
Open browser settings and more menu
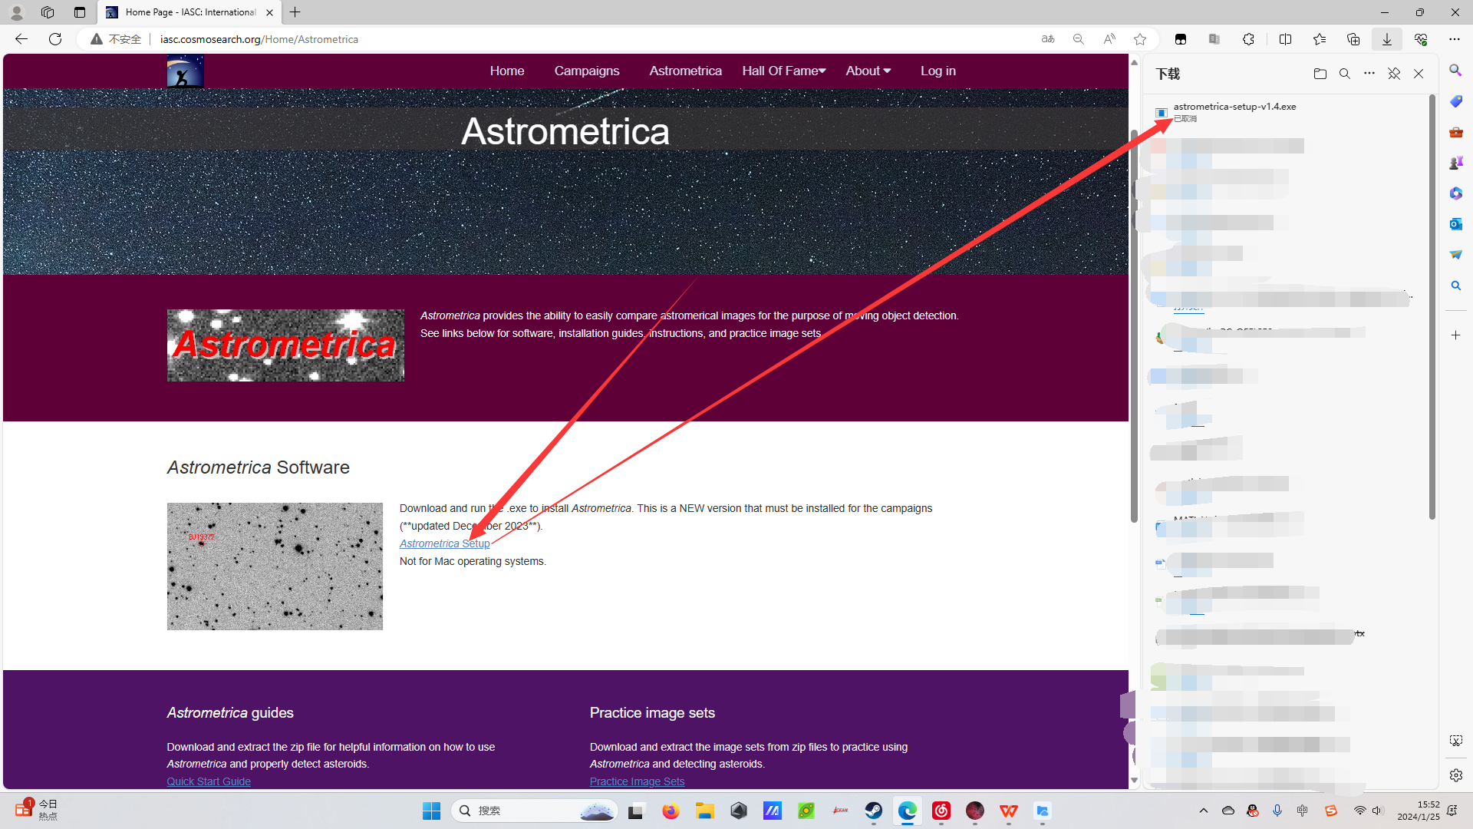click(x=1455, y=39)
